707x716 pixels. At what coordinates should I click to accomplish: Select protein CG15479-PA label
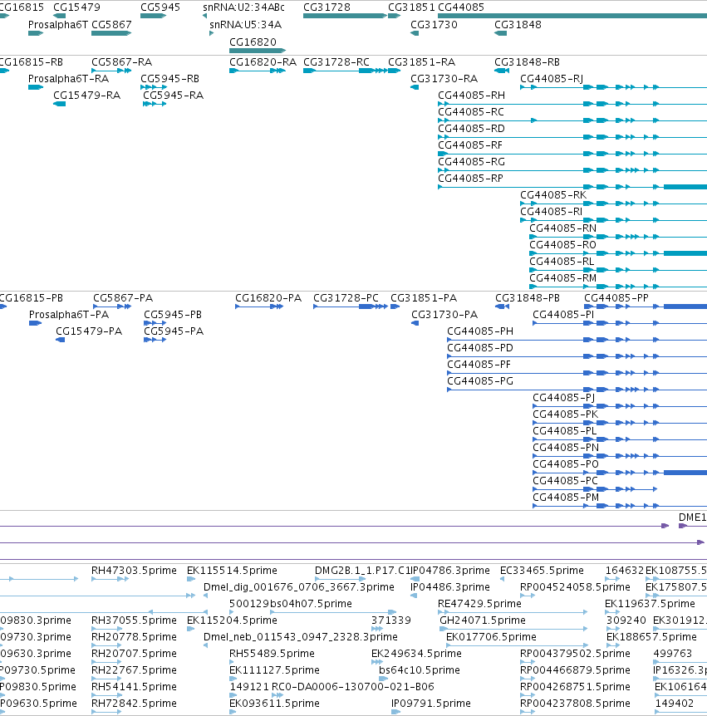pos(89,331)
